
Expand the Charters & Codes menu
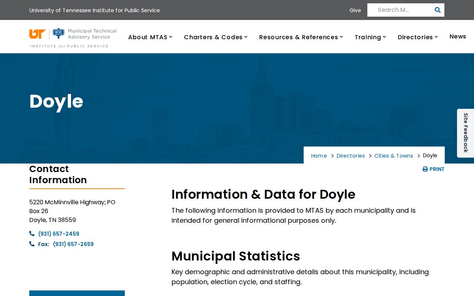click(216, 37)
